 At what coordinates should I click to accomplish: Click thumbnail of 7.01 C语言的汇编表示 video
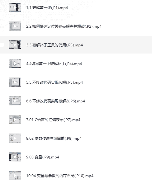coord(15,120)
